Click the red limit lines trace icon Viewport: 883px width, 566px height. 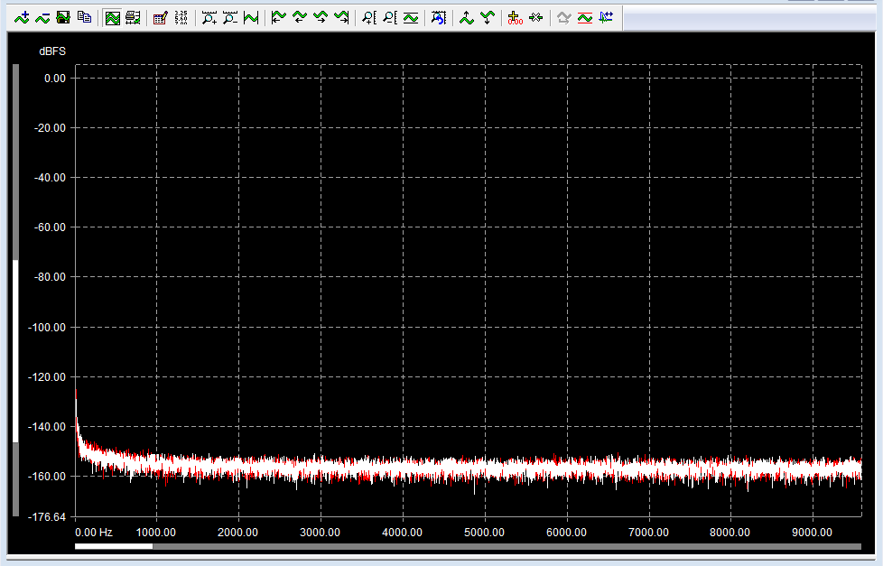(x=584, y=18)
